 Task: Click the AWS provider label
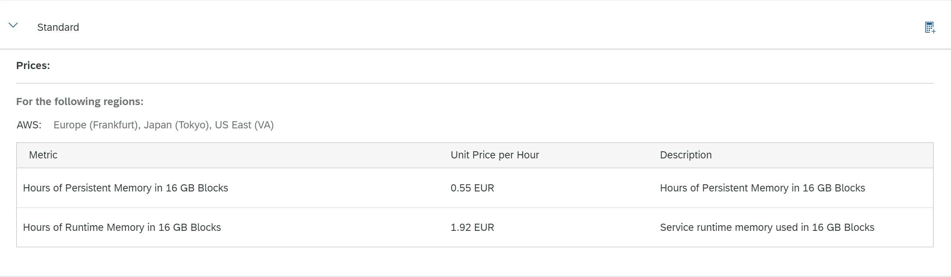pyautogui.click(x=29, y=125)
